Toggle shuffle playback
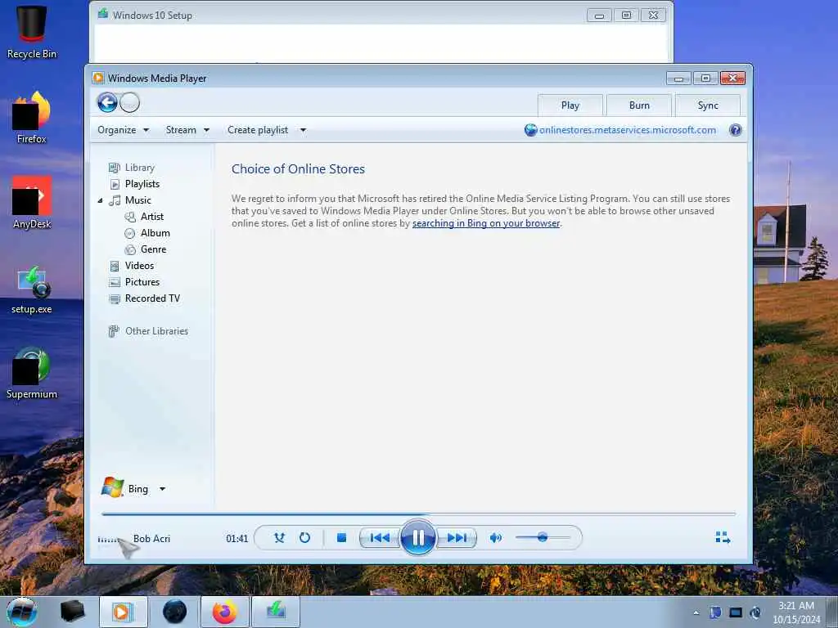Viewport: 838px width, 628px height. coord(279,538)
